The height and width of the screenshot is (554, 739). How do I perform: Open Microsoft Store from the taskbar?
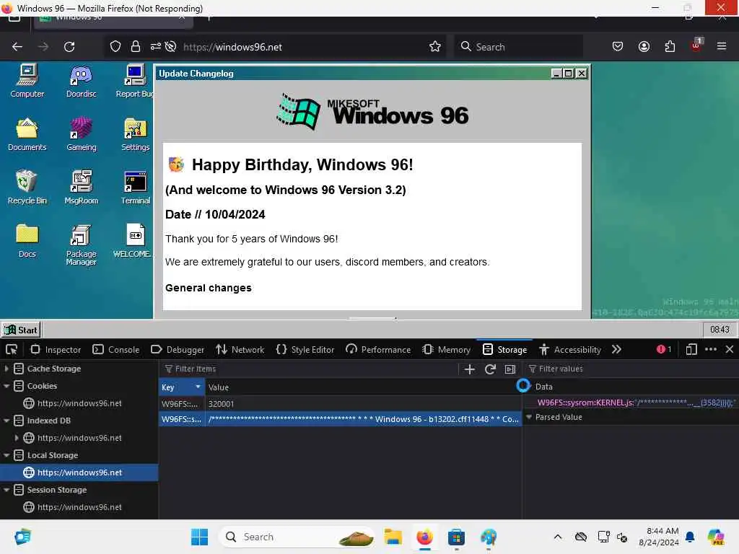tap(456, 537)
